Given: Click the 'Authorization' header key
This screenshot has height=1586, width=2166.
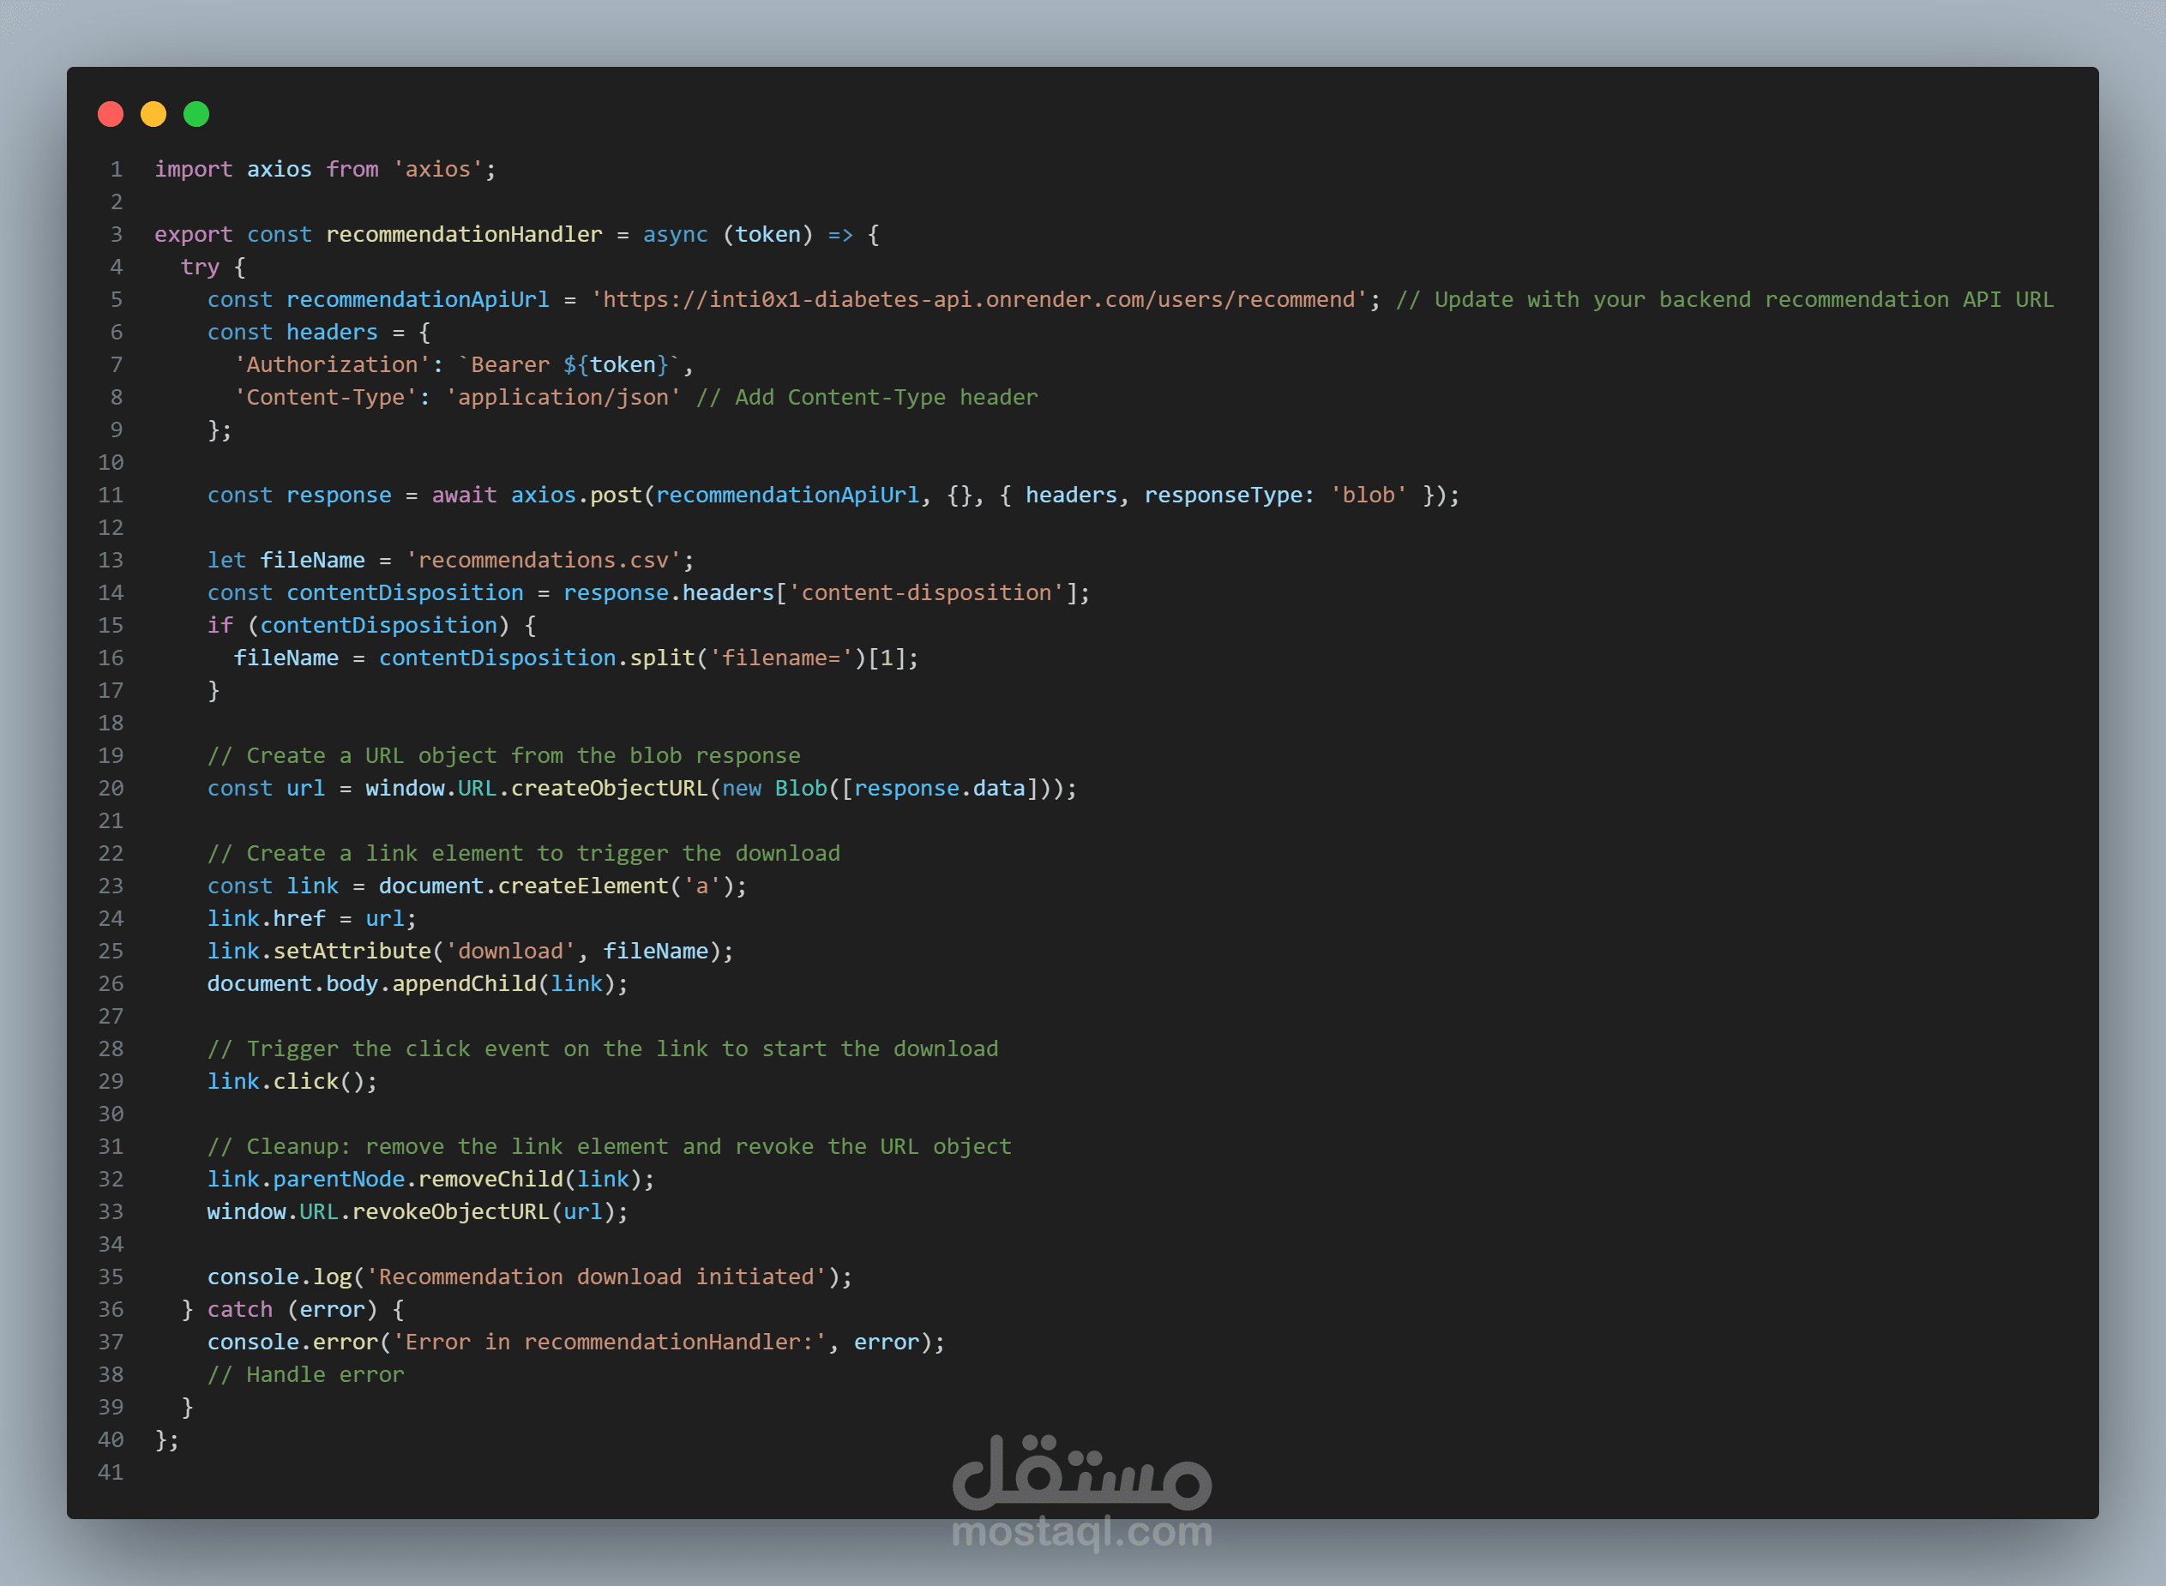Looking at the screenshot, I should (x=332, y=365).
